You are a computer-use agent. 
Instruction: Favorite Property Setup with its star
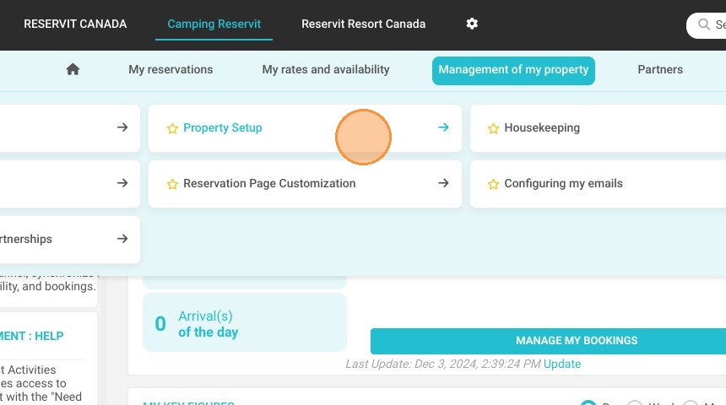[x=172, y=128]
